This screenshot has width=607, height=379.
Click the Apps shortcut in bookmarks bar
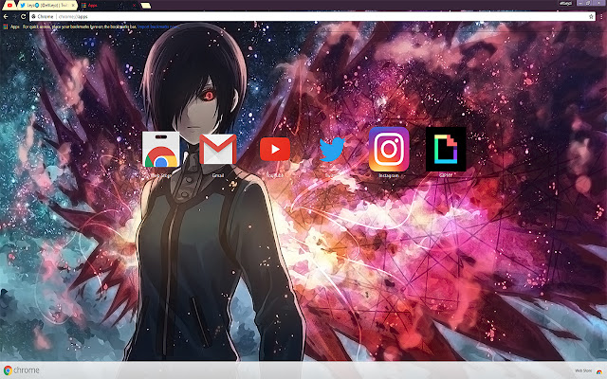pyautogui.click(x=11, y=27)
